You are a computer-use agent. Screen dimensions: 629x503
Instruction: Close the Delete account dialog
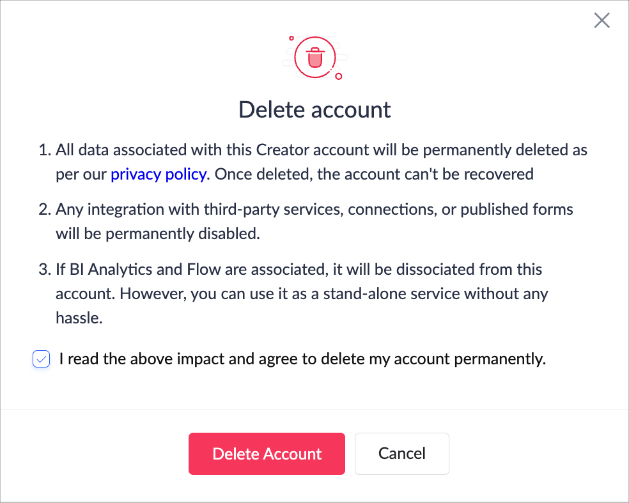coord(602,20)
